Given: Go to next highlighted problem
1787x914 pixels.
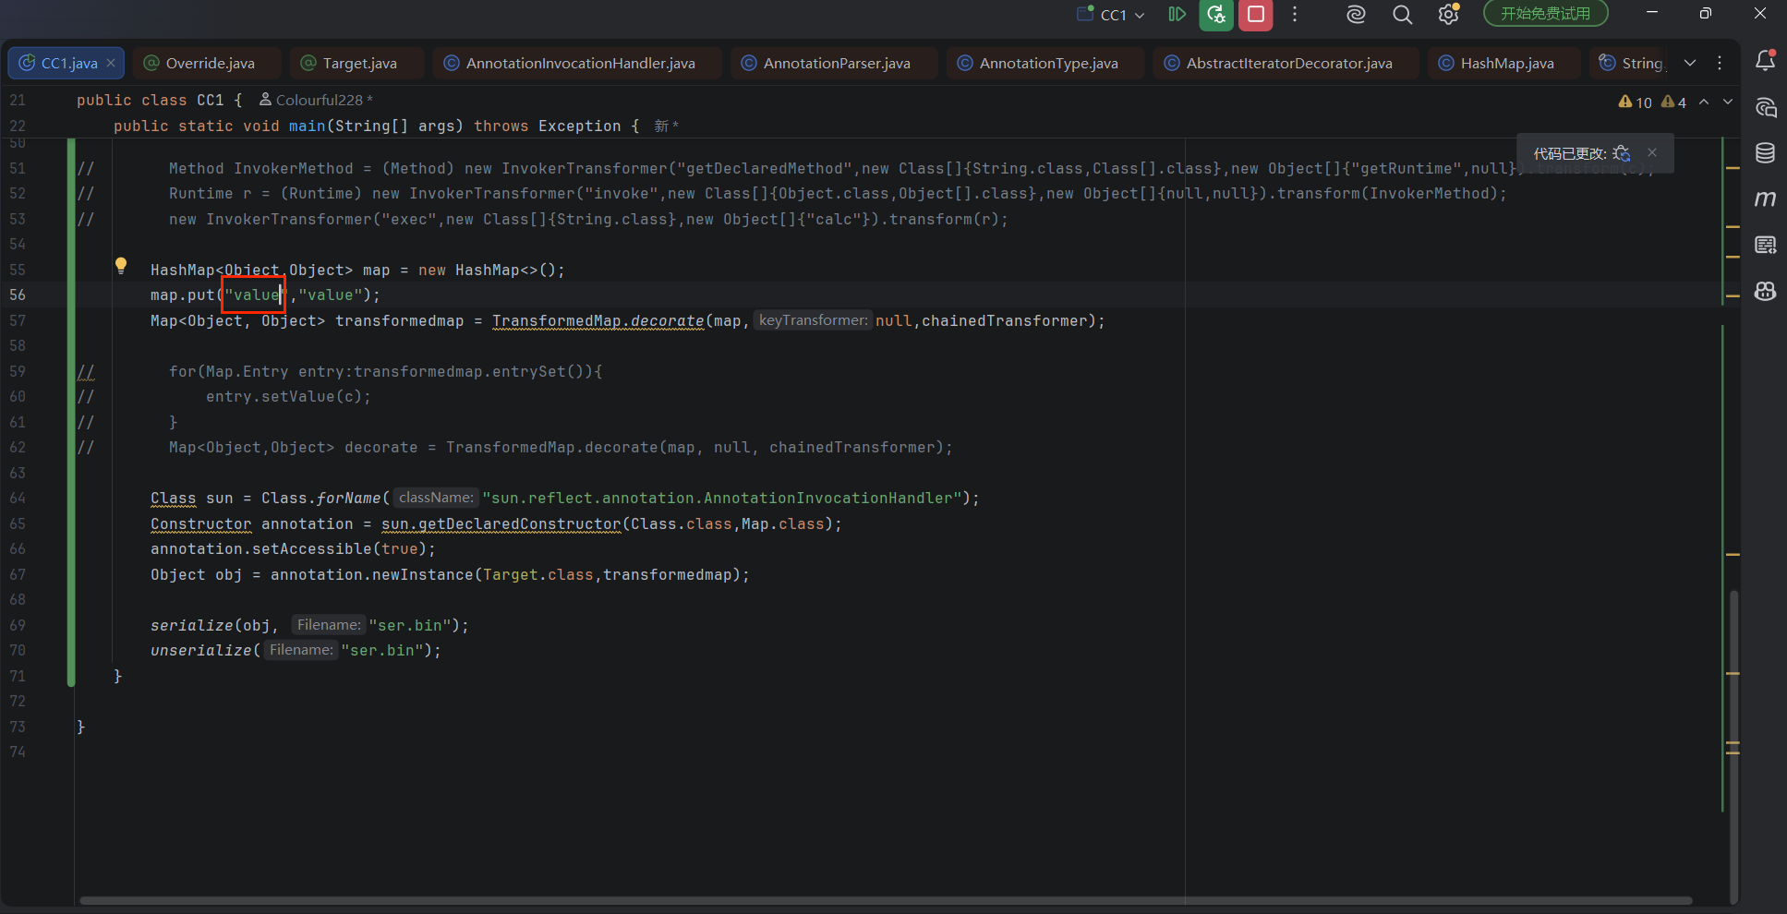Looking at the screenshot, I should tap(1728, 102).
